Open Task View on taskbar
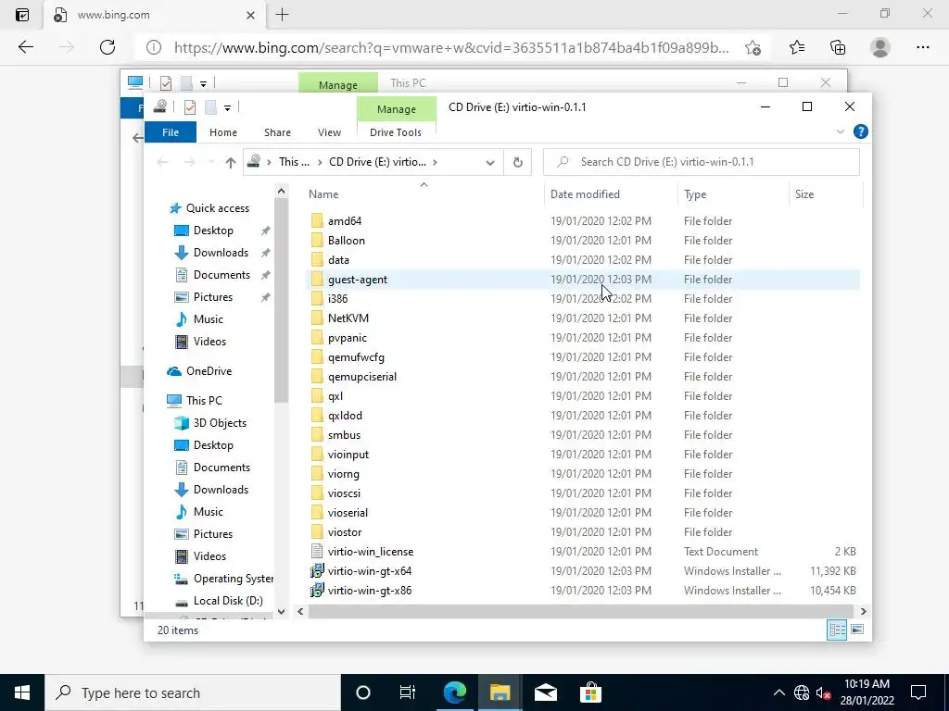This screenshot has width=949, height=711. tap(408, 692)
